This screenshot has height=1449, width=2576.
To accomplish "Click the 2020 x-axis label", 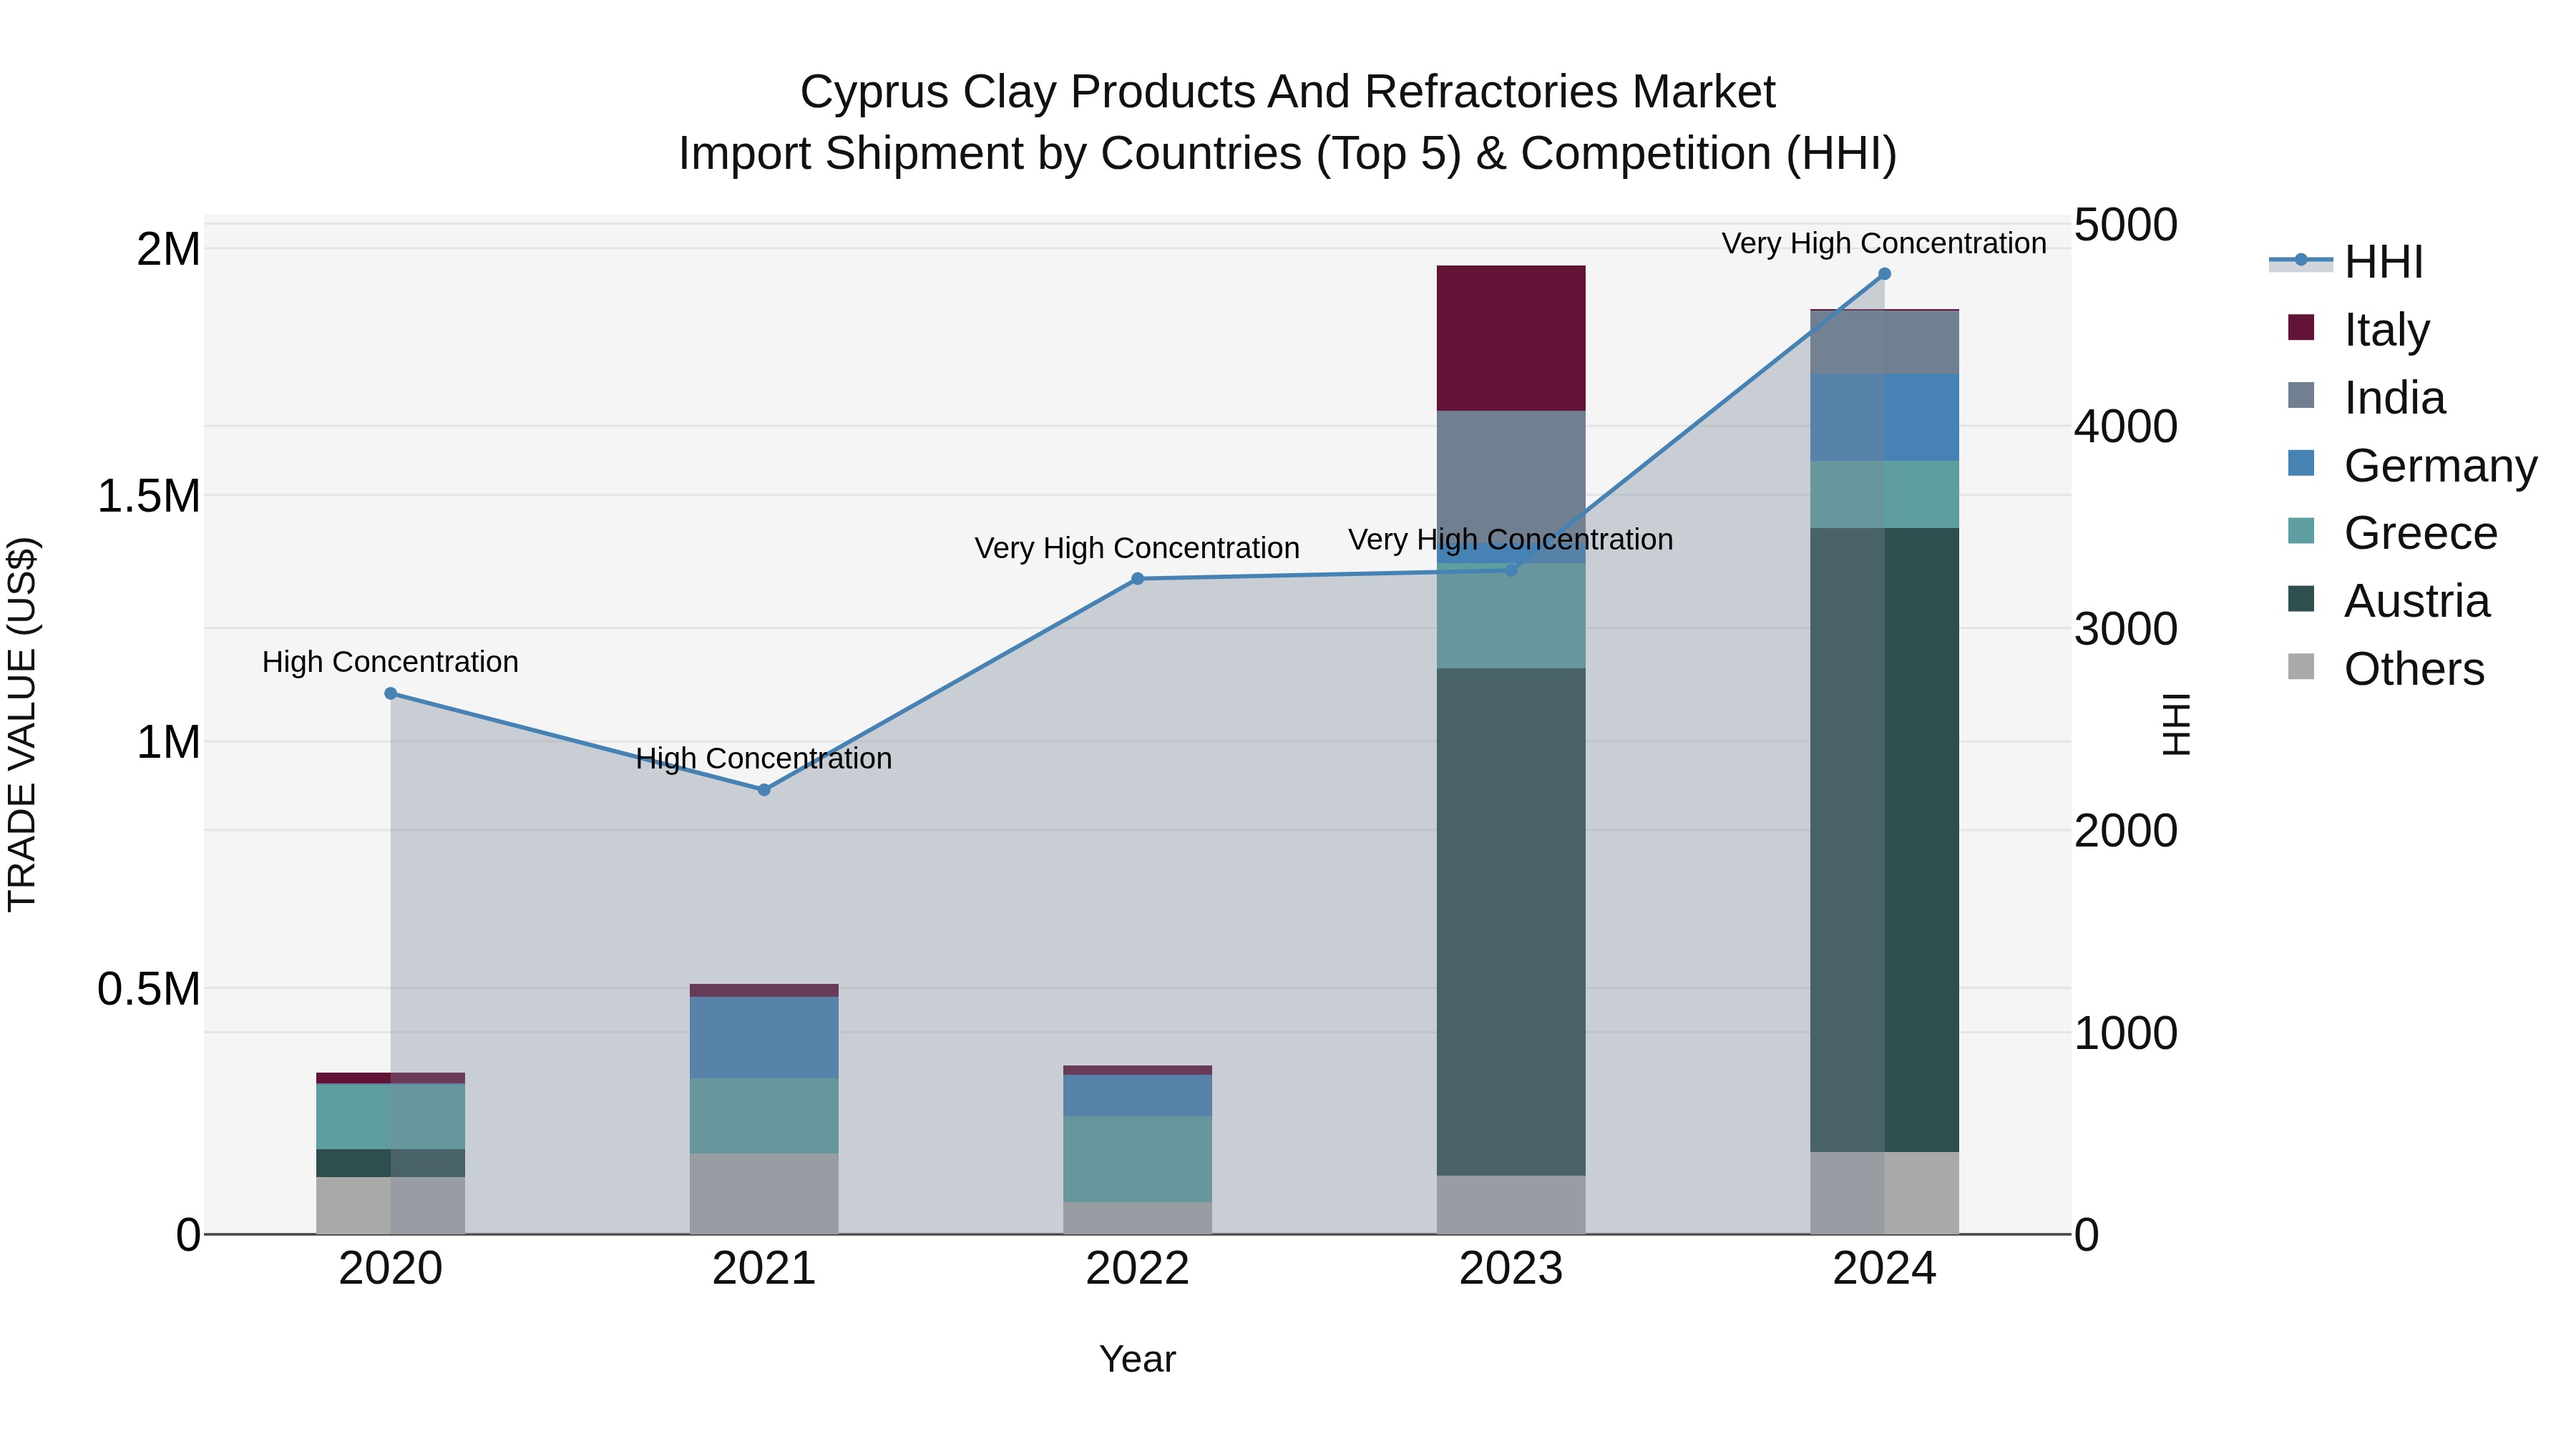I will coord(391,1269).
